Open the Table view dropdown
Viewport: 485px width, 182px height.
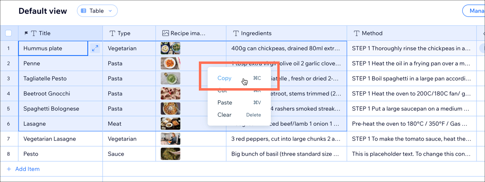[x=97, y=11]
